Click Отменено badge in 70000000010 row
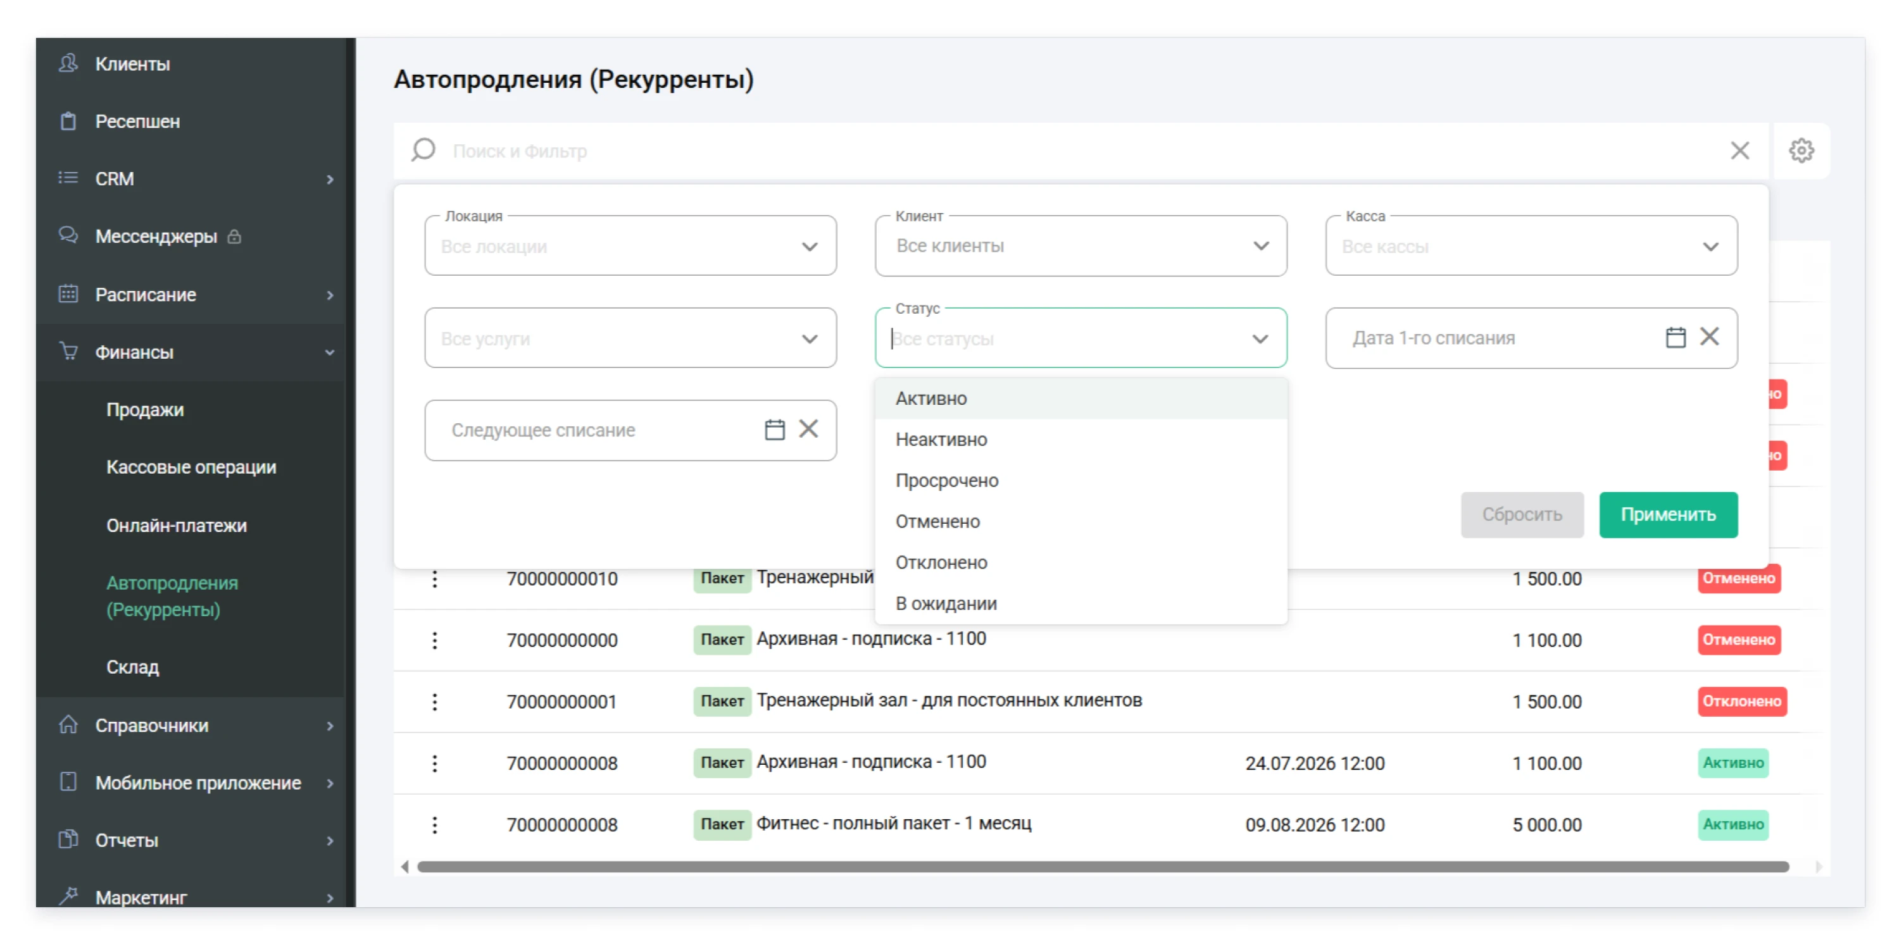Image resolution: width=1899 pixels, height=947 pixels. click(x=1738, y=579)
